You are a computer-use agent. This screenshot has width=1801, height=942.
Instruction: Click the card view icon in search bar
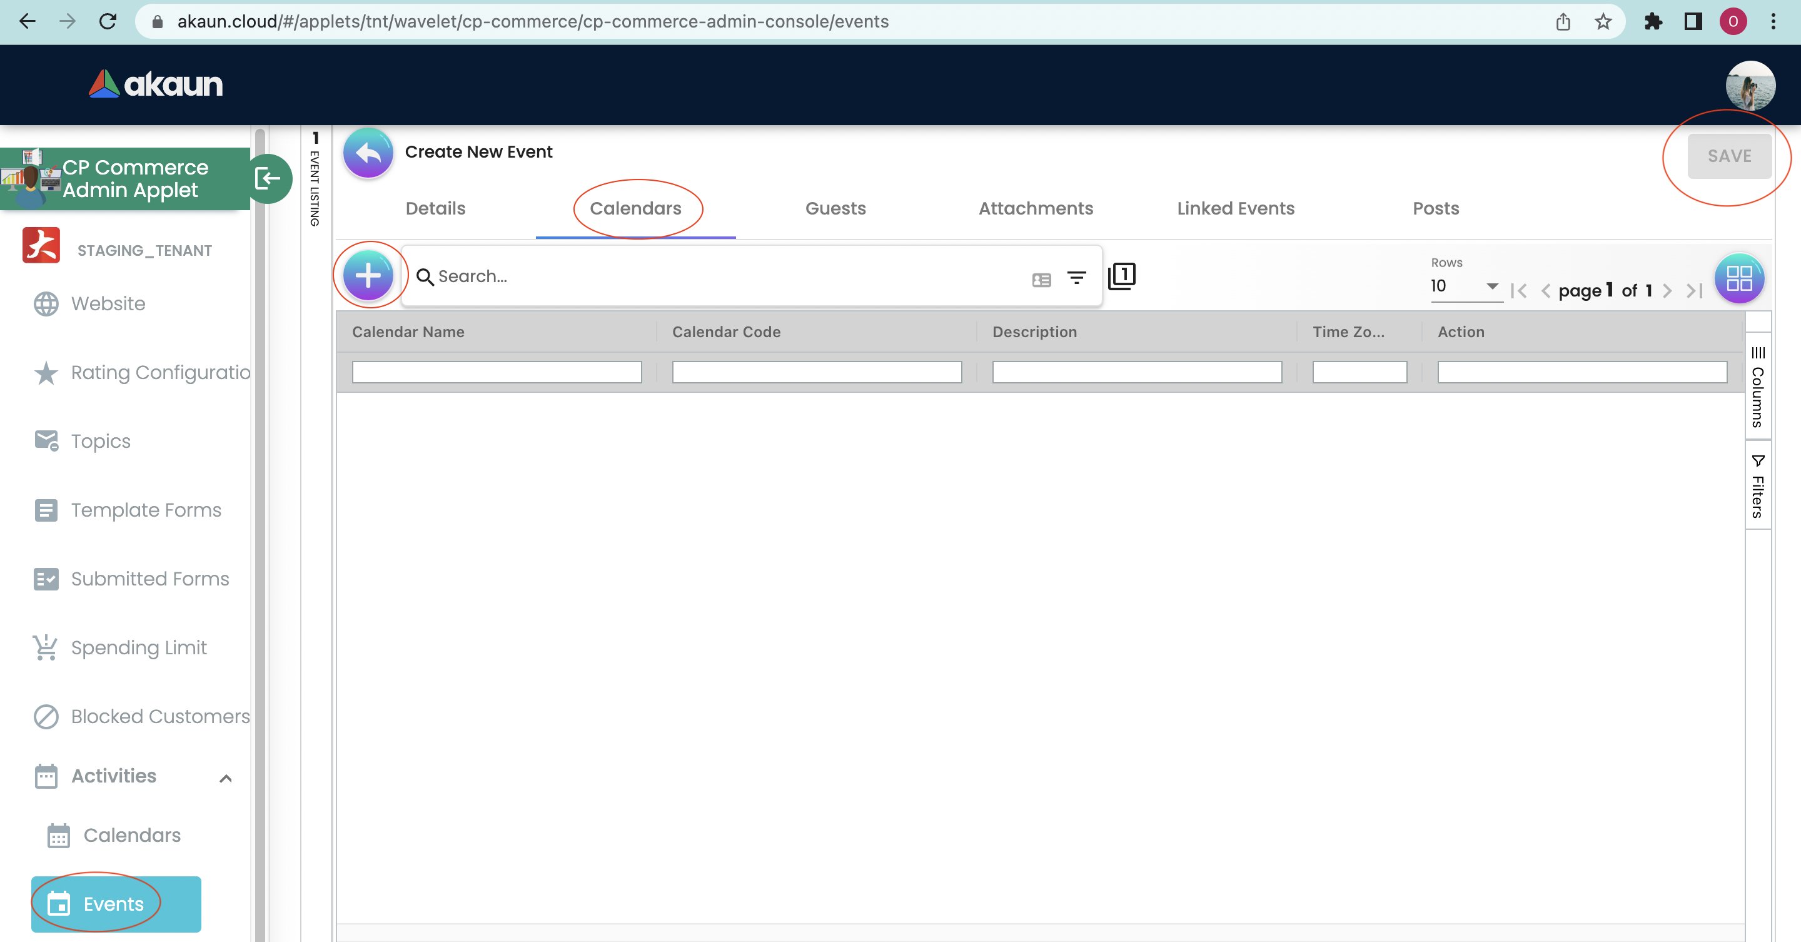[1041, 280]
